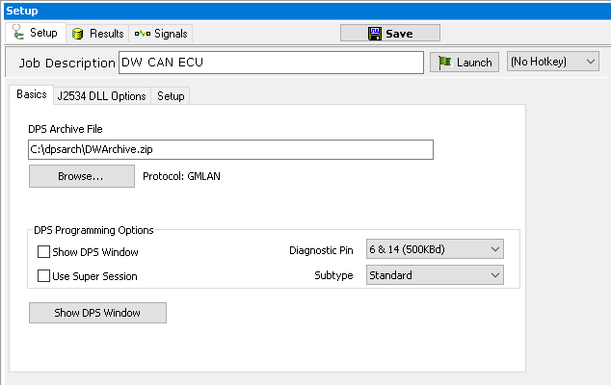Expand the Diagnostic Pin dropdown
Viewport: 611px width, 385px height.
coord(435,250)
